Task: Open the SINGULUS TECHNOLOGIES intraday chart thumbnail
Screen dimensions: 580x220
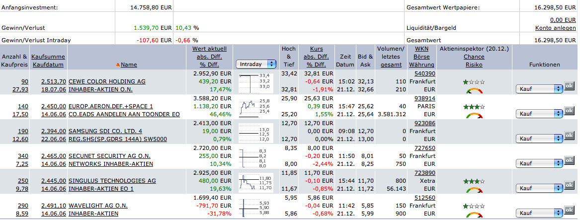Action: tap(255, 182)
